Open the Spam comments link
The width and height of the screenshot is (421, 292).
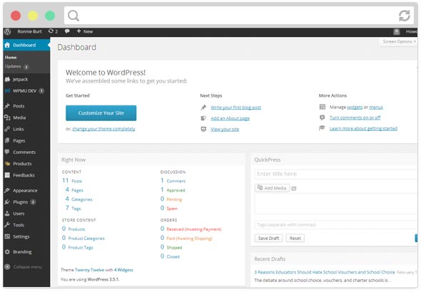point(172,209)
